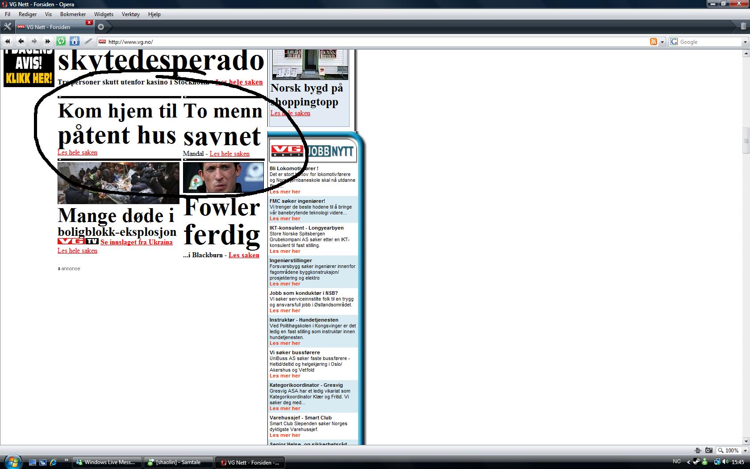Image resolution: width=750 pixels, height=469 pixels.
Task: Click the Klikk her avis banner
Action: tap(29, 68)
